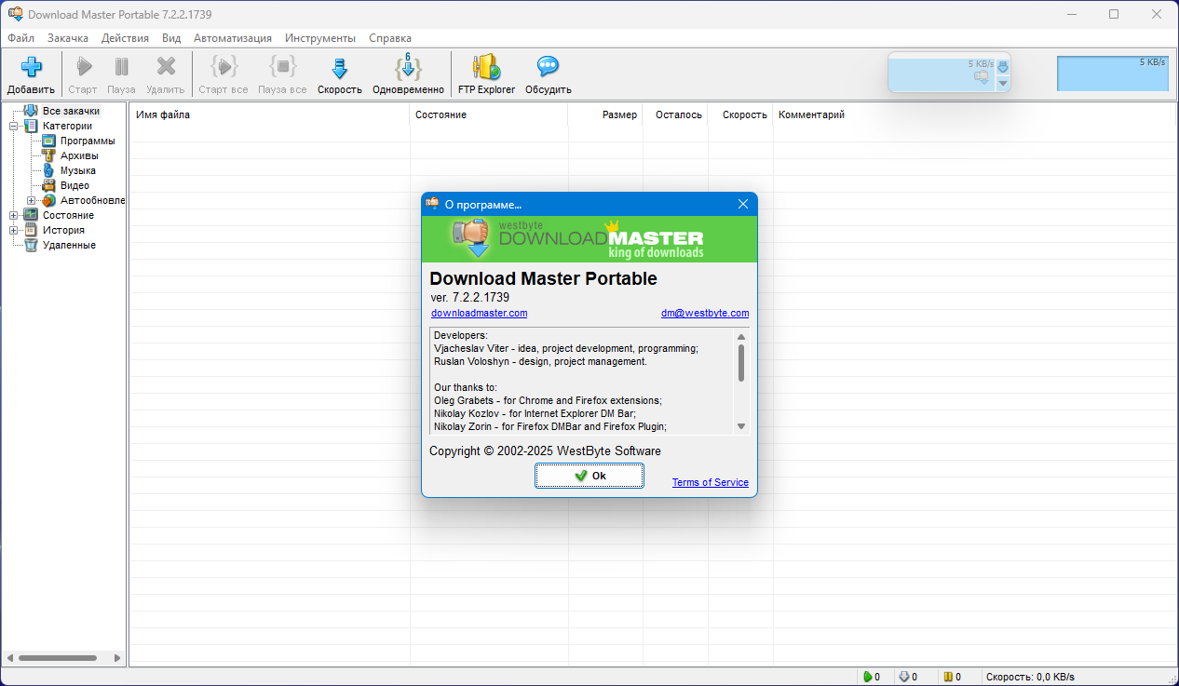Viewport: 1179px width, 686px height.
Task: Collapse the Категории tree node
Action: pos(14,126)
